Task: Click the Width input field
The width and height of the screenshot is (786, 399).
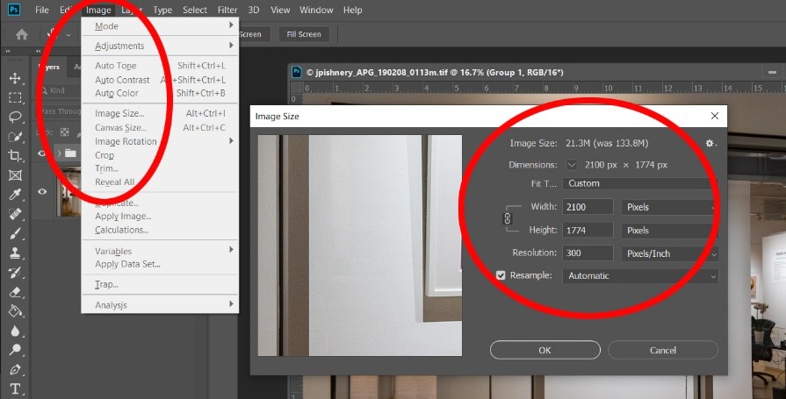Action: coord(588,207)
